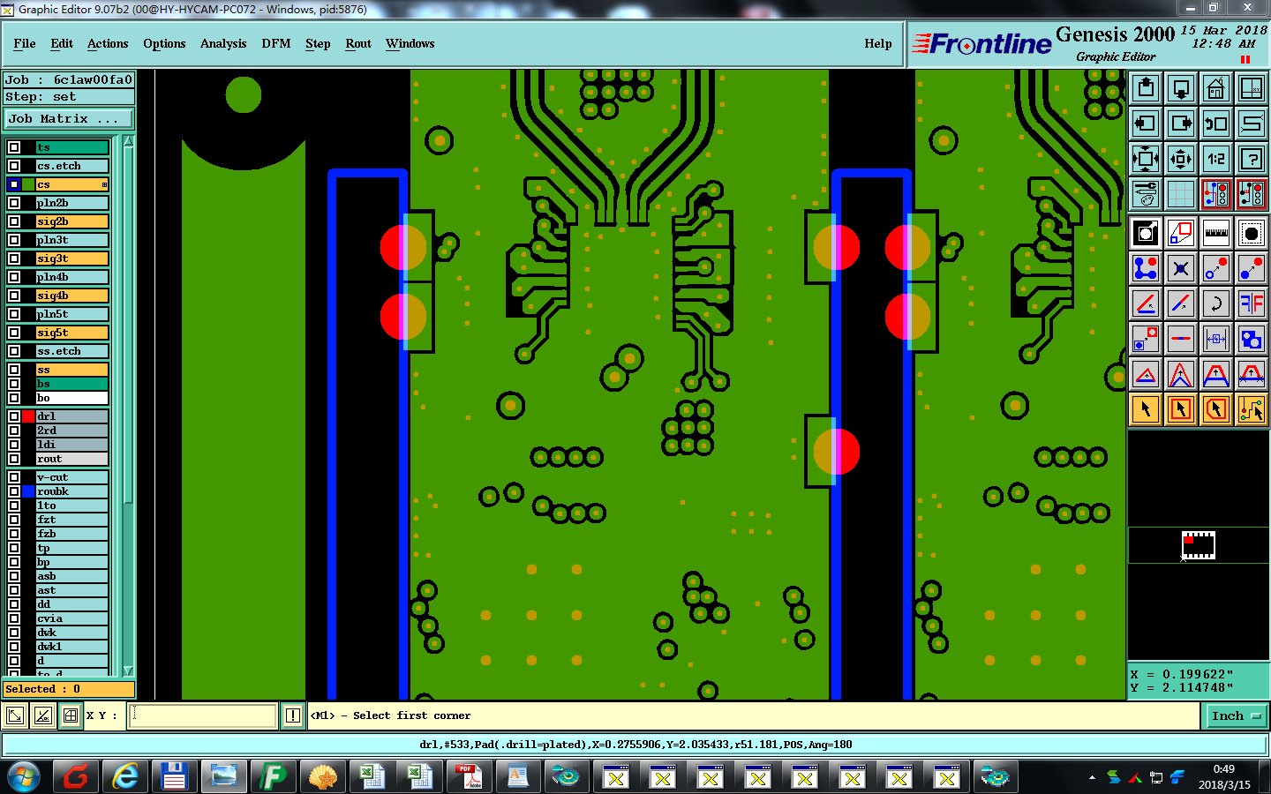Open the Help menu
1271x794 pixels.
pos(878,43)
